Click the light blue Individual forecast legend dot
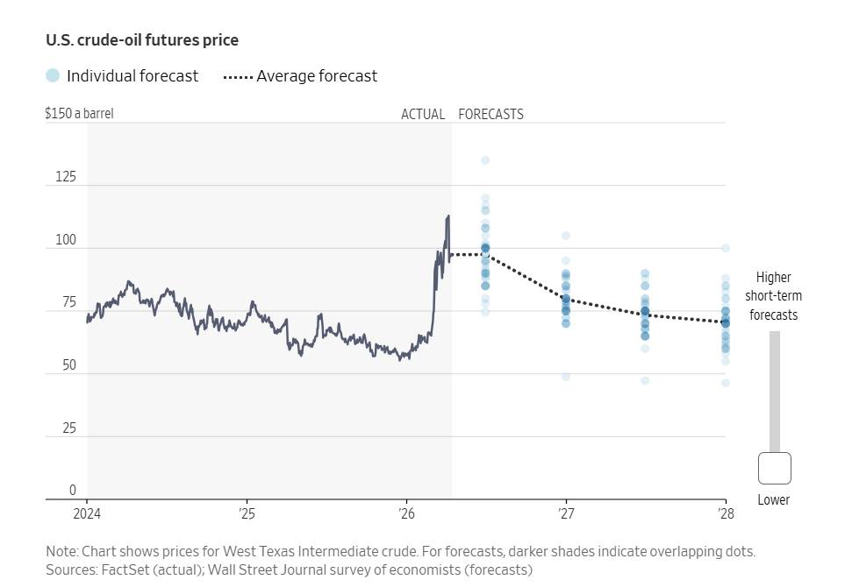The image size is (852, 587). tap(53, 75)
